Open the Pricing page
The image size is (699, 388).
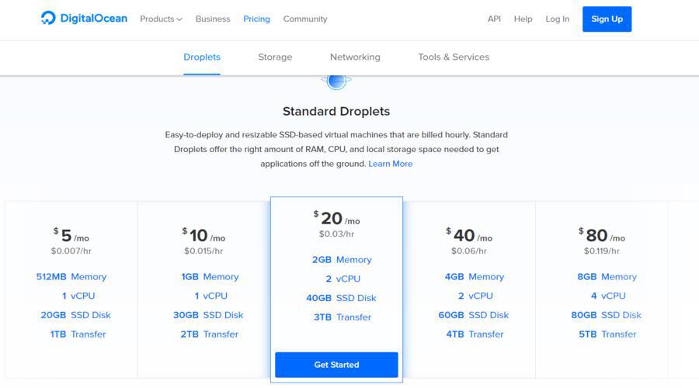click(x=256, y=19)
